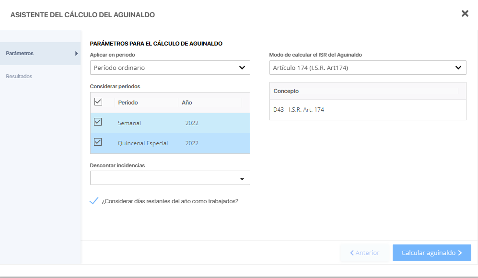This screenshot has width=478, height=278.
Task: Uncheck the Semanal period checkbox
Action: pyautogui.click(x=98, y=122)
